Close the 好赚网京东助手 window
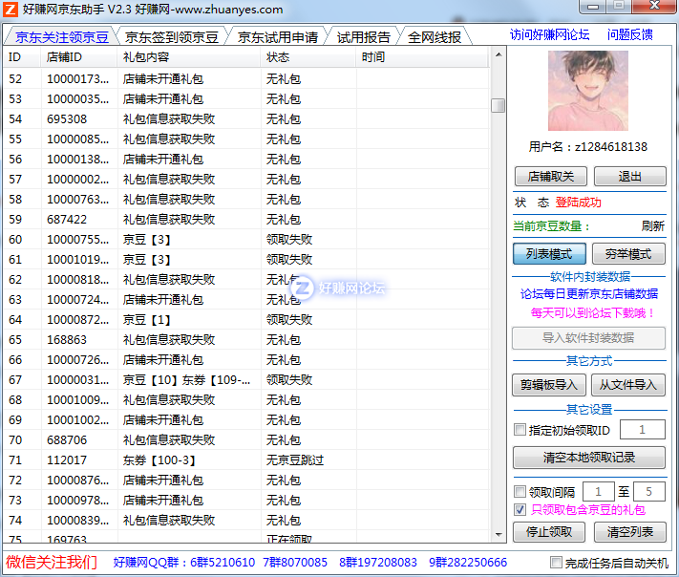This screenshot has height=577, width=679. 654,6
